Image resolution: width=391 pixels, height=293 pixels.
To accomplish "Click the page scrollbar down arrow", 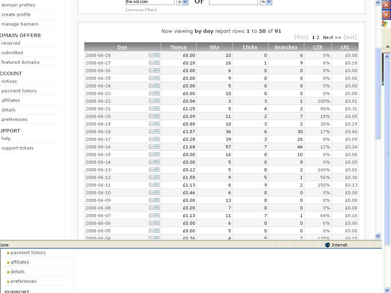I will click(x=378, y=236).
